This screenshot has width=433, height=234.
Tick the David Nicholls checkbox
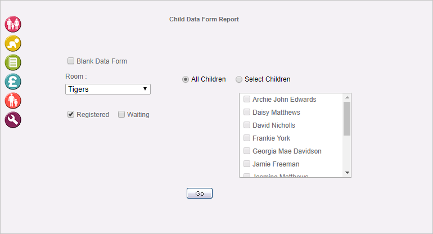click(247, 125)
